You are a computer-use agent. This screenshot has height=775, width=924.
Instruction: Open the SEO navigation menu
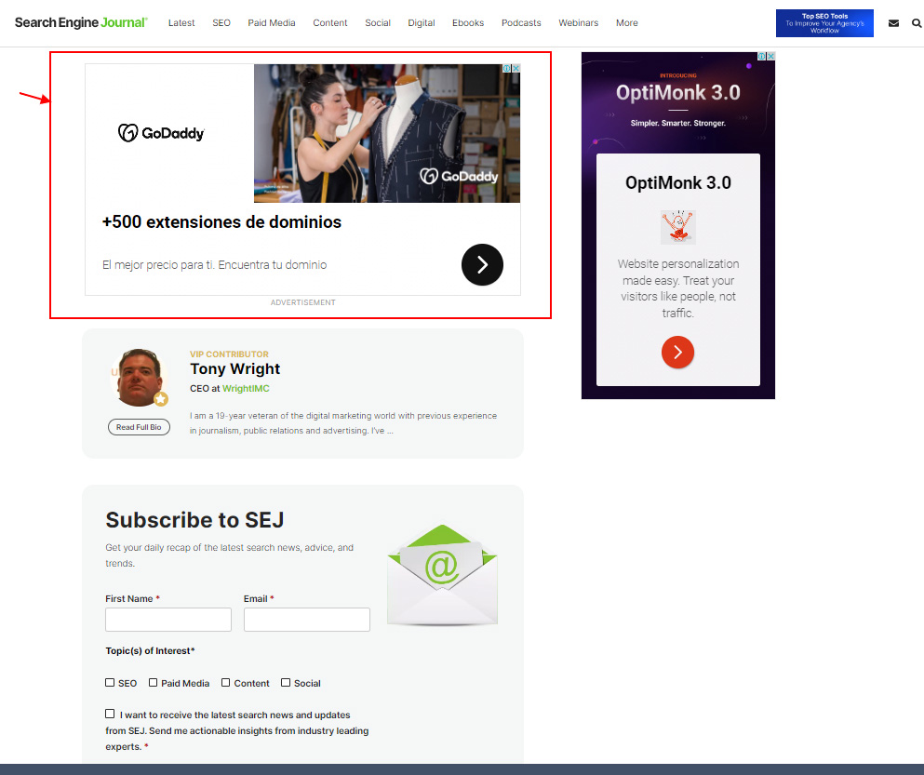(x=221, y=23)
